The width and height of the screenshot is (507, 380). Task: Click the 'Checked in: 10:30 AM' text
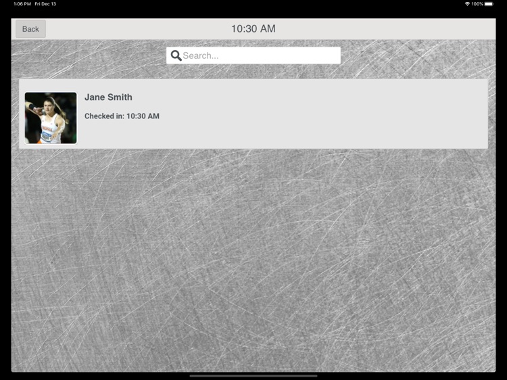[x=122, y=116]
